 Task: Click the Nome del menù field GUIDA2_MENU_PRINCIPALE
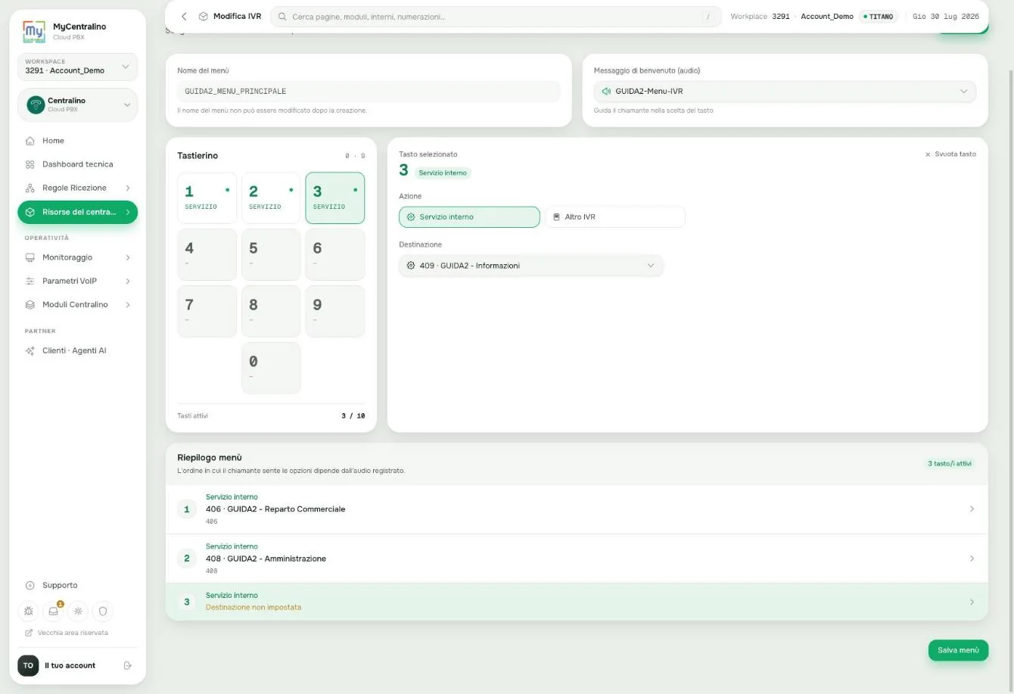[x=369, y=91]
